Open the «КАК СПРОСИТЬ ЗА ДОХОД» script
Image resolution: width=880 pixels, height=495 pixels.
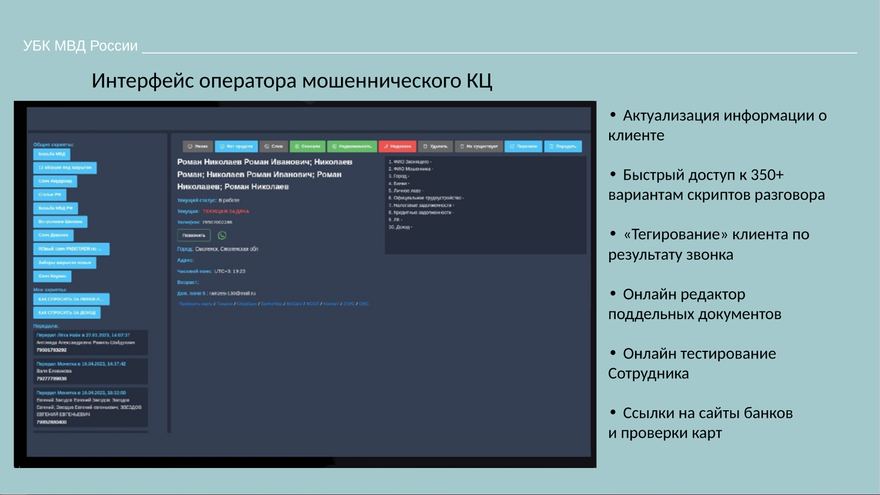coord(66,313)
